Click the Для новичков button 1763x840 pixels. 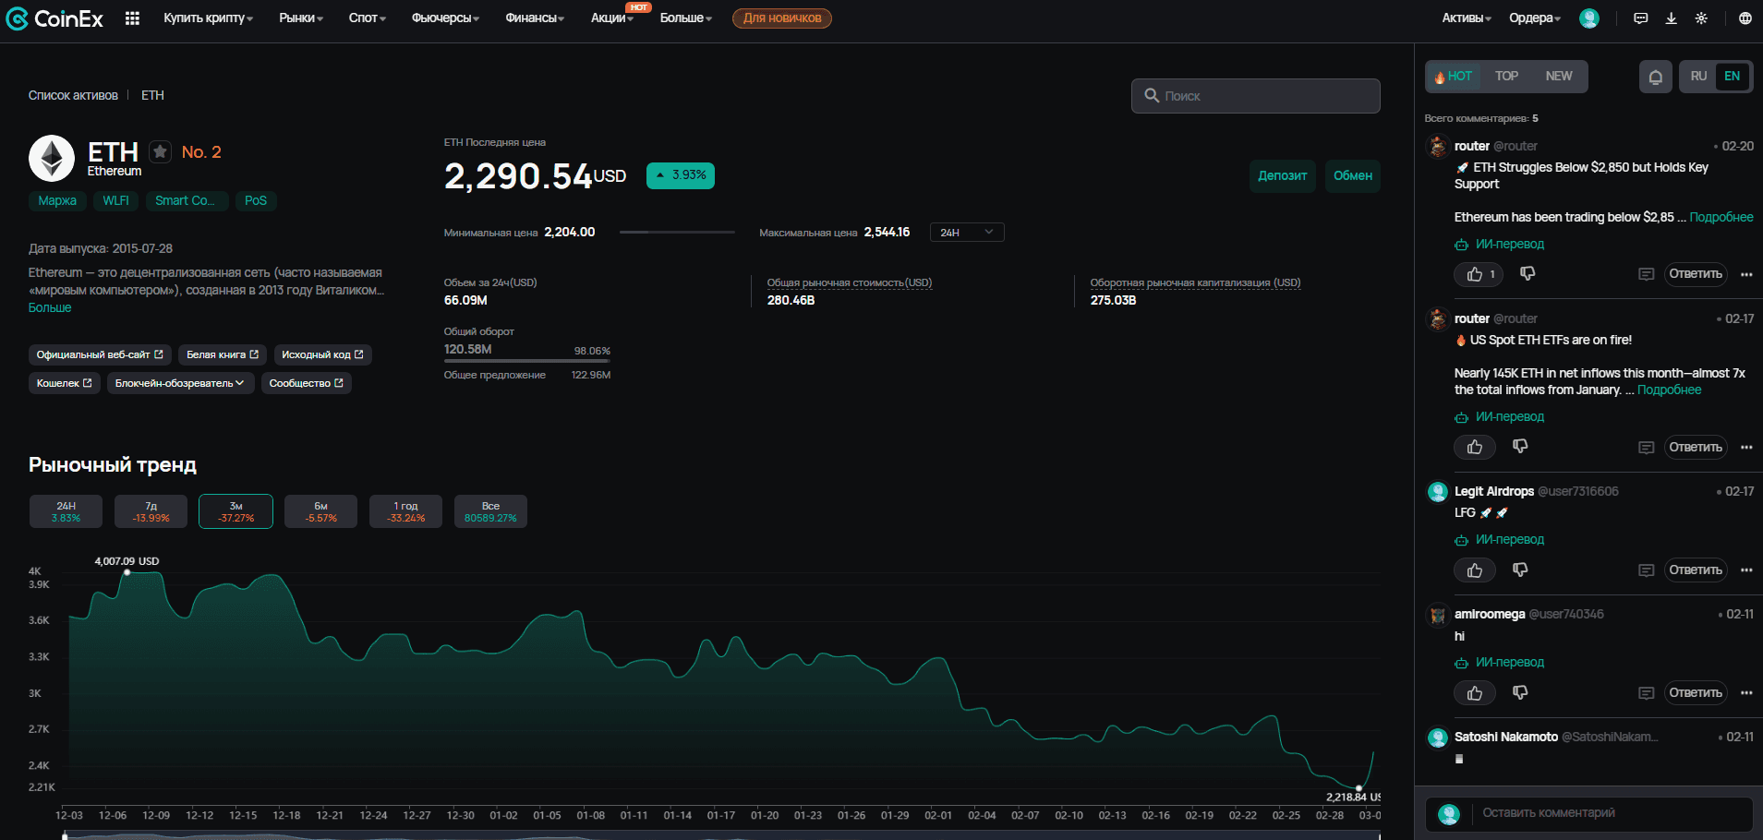point(782,18)
